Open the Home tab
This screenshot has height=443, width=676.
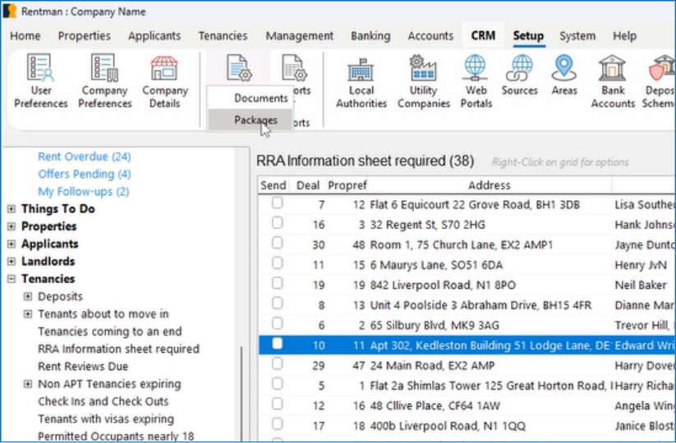[x=25, y=36]
